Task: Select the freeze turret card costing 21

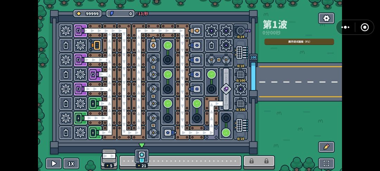Action: click(142, 159)
